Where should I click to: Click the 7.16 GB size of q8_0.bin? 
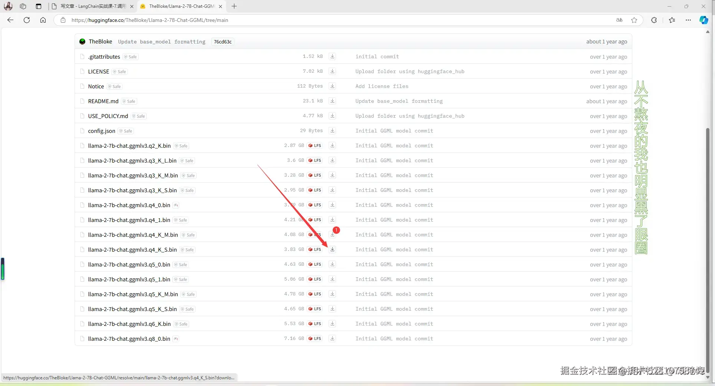point(294,338)
